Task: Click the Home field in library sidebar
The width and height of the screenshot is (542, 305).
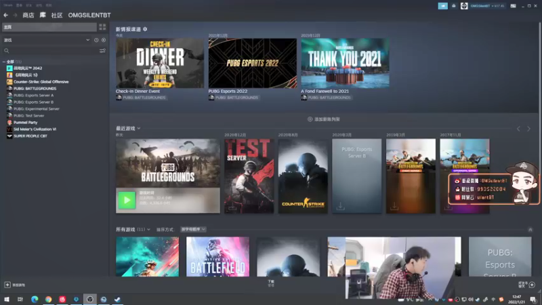Action: [49, 27]
